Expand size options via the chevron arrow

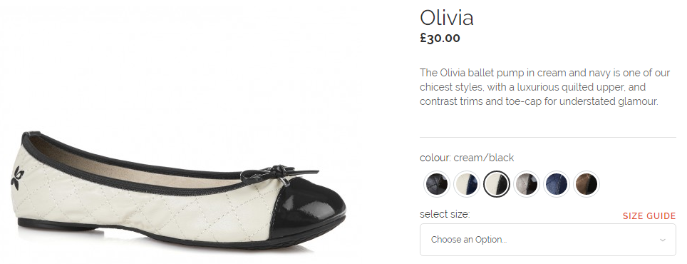pos(663,240)
